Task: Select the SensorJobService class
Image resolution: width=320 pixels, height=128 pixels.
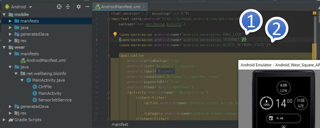Action: pos(55,100)
